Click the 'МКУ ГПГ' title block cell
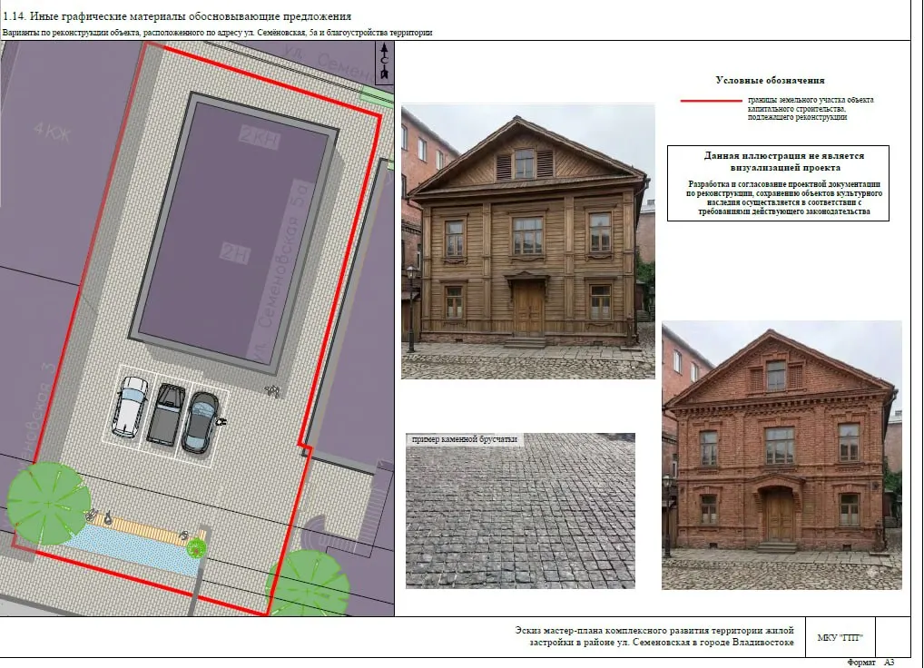The width and height of the screenshot is (924, 668). click(840, 637)
